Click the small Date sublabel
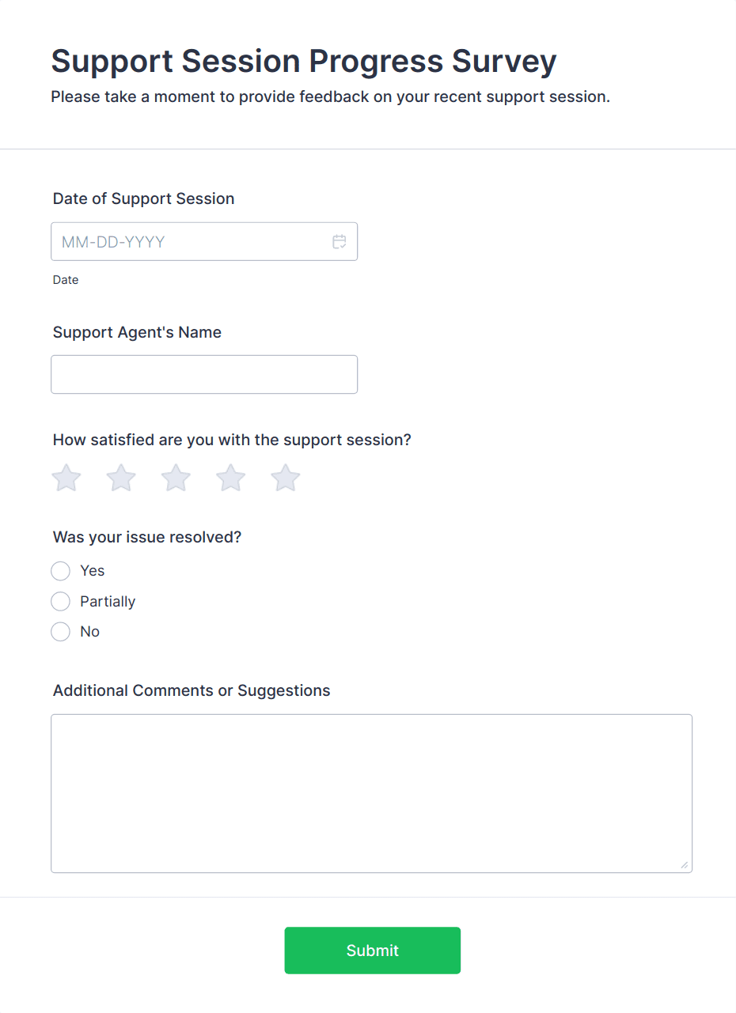The width and height of the screenshot is (736, 1013). [x=66, y=280]
